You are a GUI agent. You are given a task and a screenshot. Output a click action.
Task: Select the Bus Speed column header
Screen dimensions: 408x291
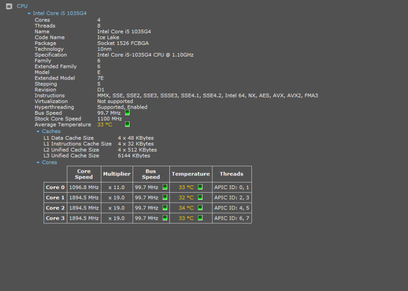(x=151, y=174)
